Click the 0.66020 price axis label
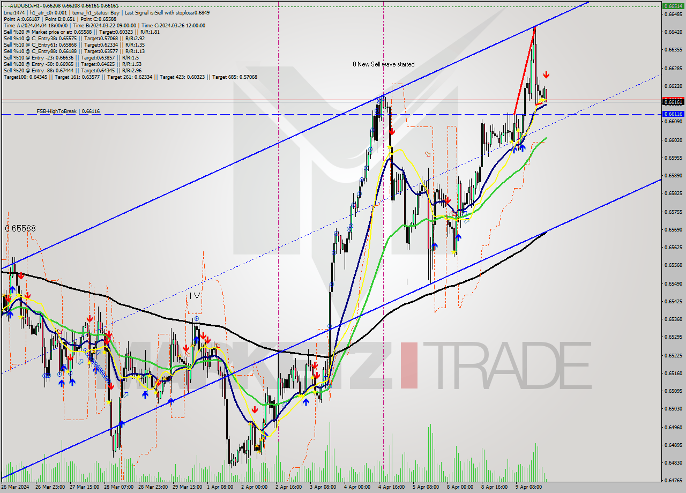Image resolution: width=686 pixels, height=493 pixels. pos(673,140)
